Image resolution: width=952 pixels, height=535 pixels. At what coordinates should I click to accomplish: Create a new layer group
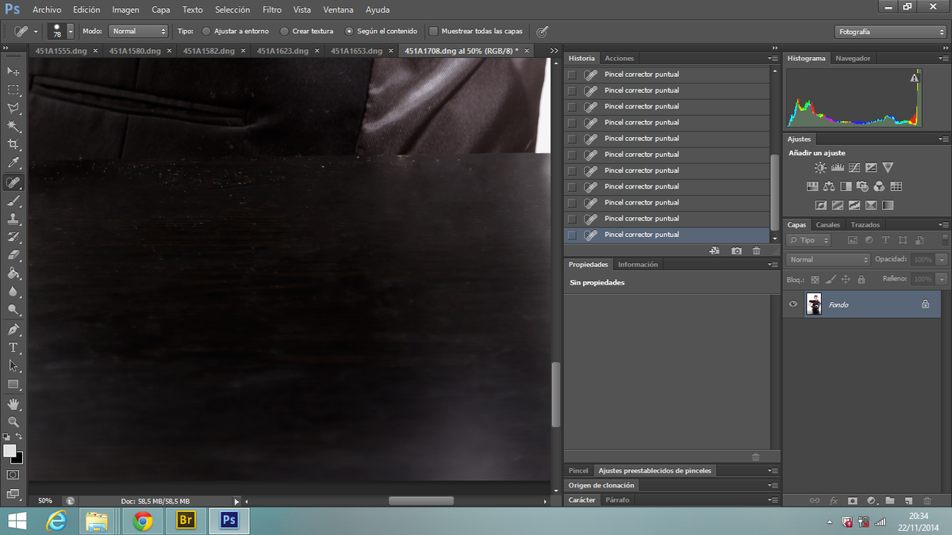pyautogui.click(x=890, y=501)
